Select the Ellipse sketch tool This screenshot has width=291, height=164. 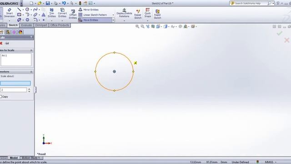pos(35,15)
